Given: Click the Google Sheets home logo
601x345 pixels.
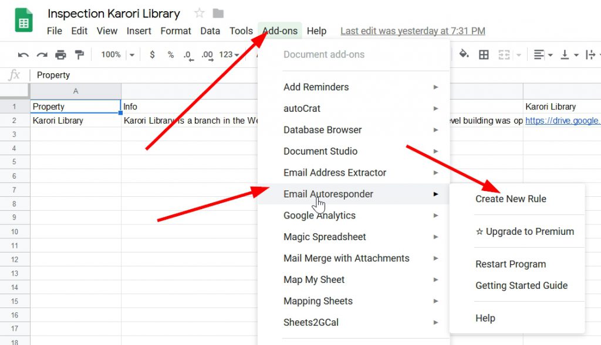Looking at the screenshot, I should point(23,22).
